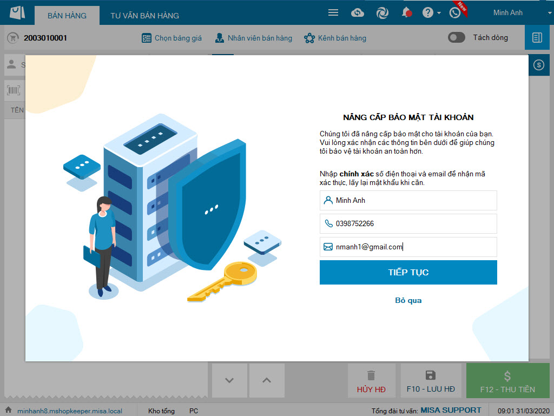Click the TÊN column header
Viewport: 554px width, 416px height.
tap(17, 110)
